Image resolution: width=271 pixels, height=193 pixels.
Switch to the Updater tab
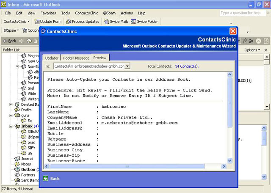52,58
